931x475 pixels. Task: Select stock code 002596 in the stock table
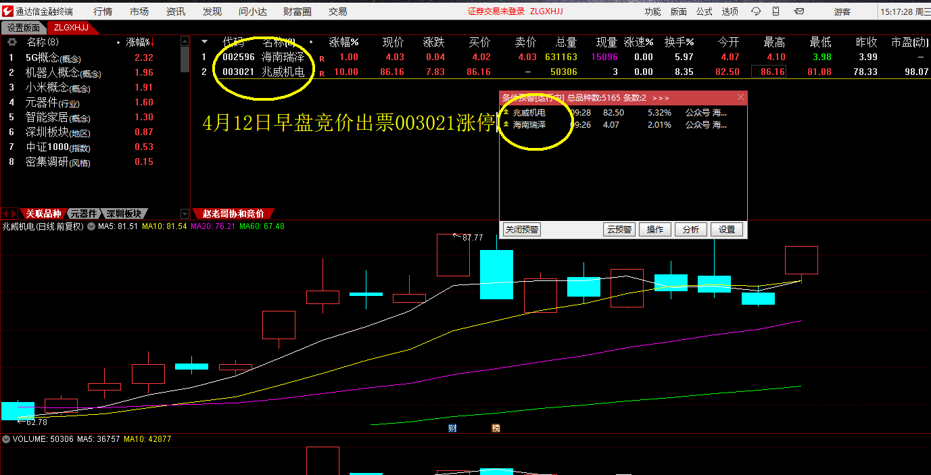click(239, 57)
